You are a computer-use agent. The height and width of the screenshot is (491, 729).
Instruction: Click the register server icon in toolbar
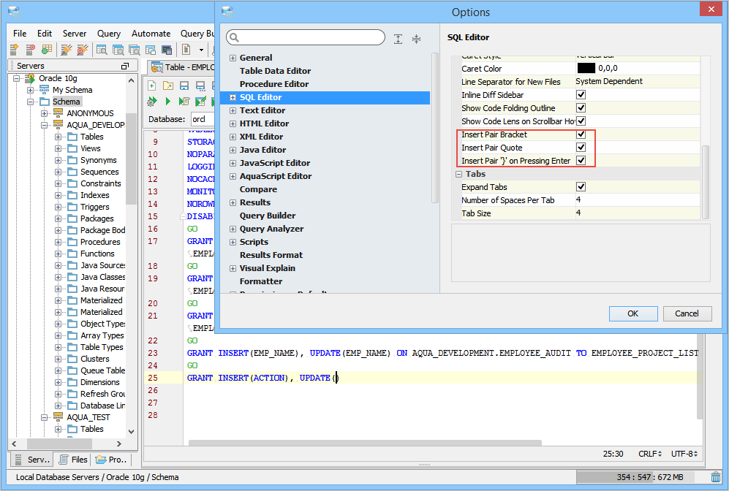coord(14,50)
